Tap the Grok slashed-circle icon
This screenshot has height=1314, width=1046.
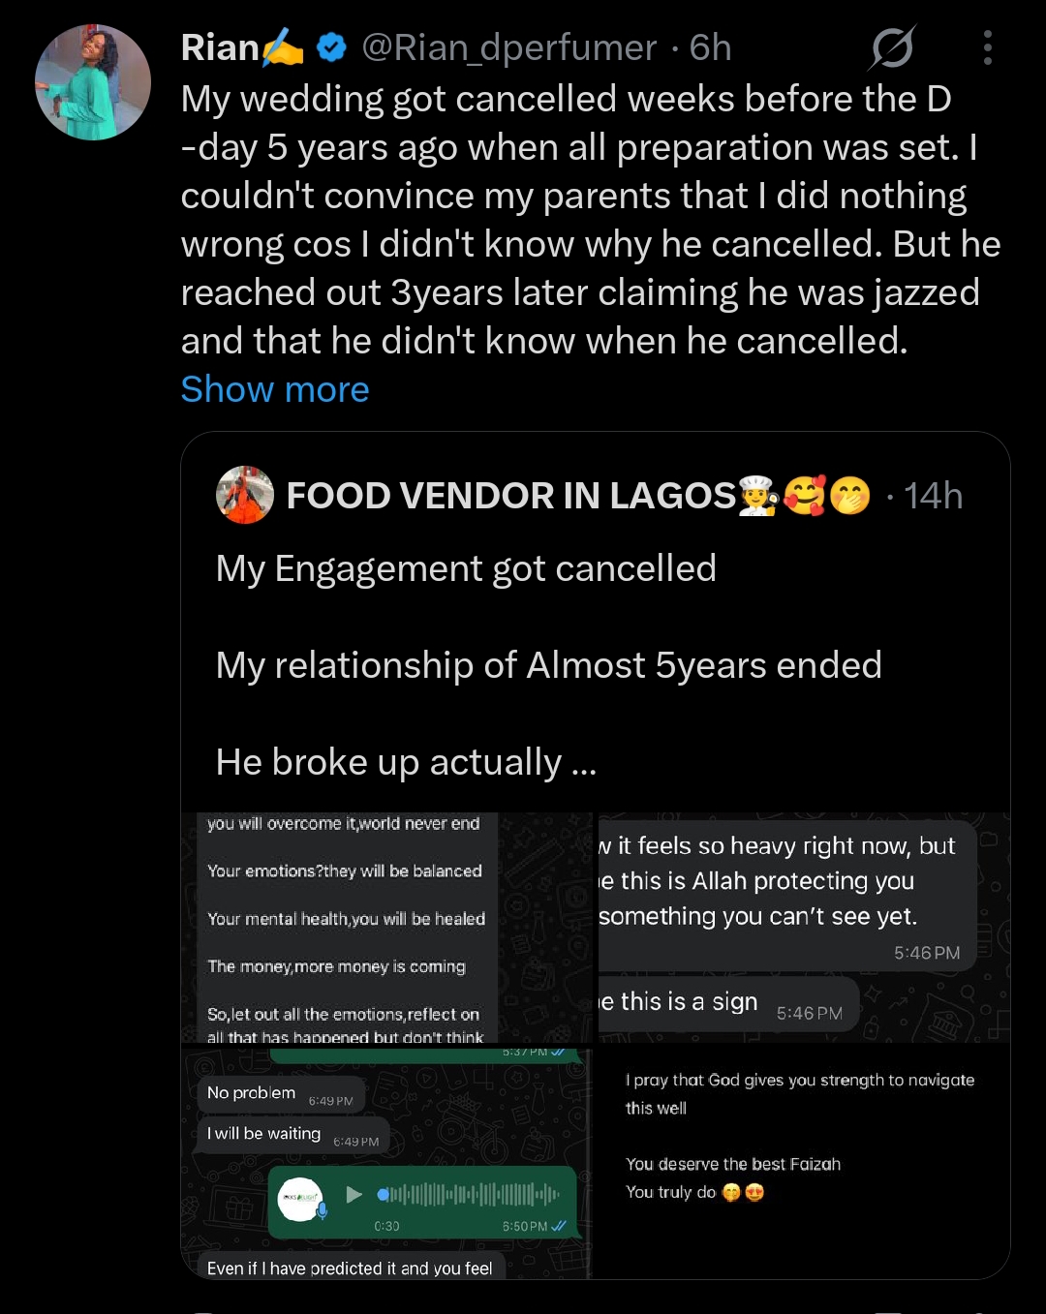click(x=892, y=47)
